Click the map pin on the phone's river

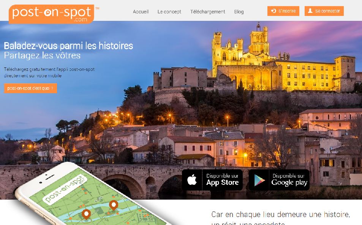click(114, 205)
